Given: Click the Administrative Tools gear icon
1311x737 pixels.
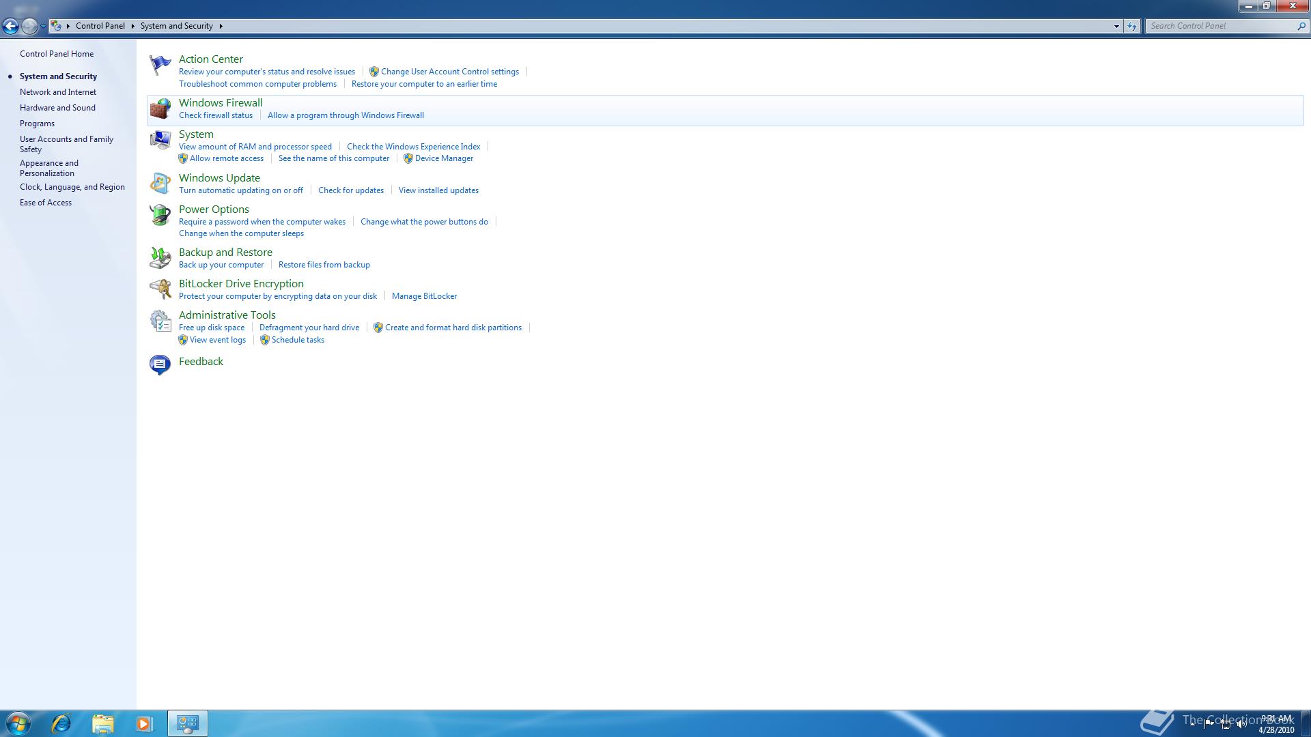Looking at the screenshot, I should (160, 321).
